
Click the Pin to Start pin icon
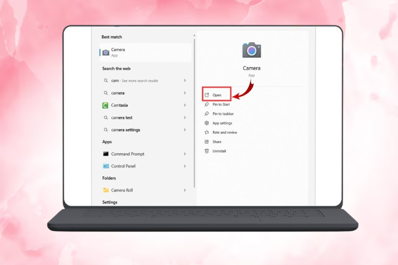[x=207, y=104]
